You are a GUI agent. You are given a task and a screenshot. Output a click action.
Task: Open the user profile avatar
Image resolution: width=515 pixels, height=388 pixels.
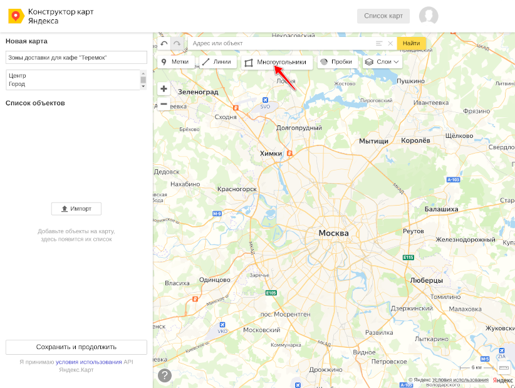(429, 16)
